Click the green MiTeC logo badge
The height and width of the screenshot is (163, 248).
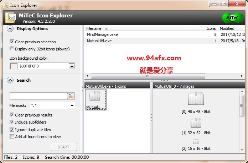point(232,18)
